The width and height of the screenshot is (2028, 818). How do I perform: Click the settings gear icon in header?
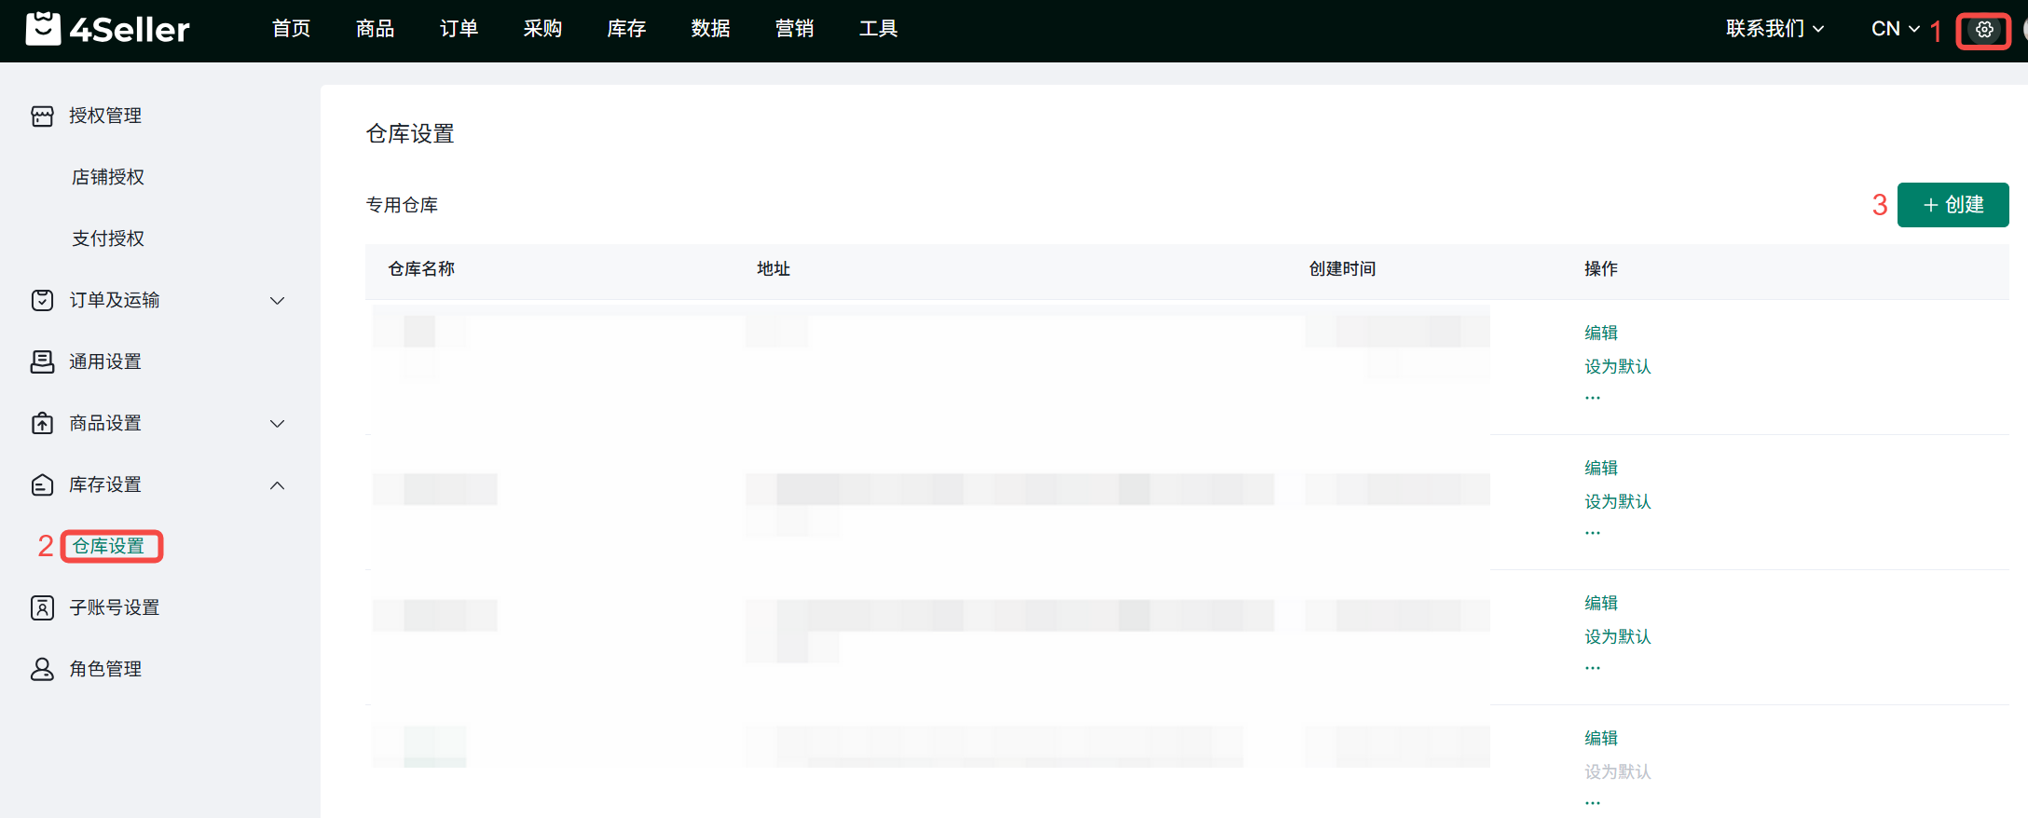point(1984,30)
